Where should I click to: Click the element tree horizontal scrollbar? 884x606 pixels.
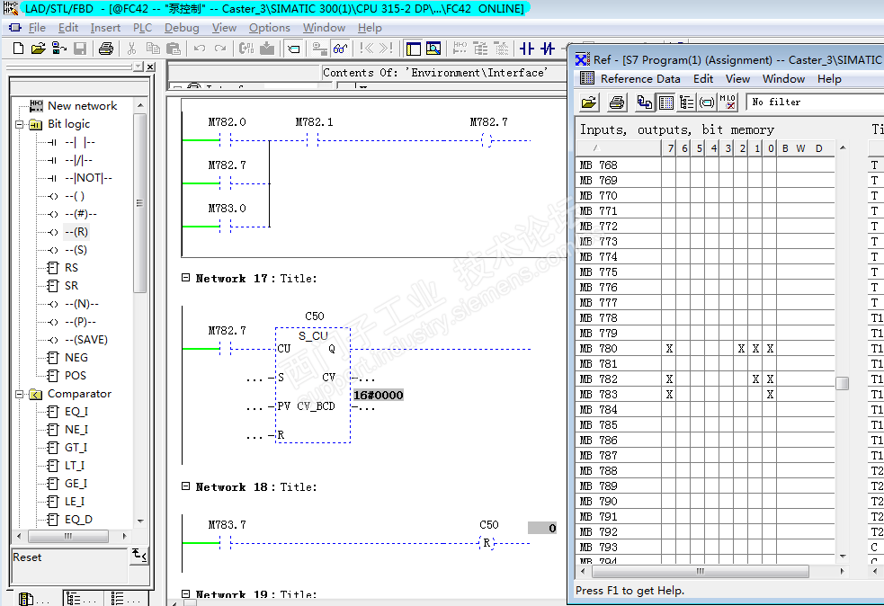click(x=72, y=536)
